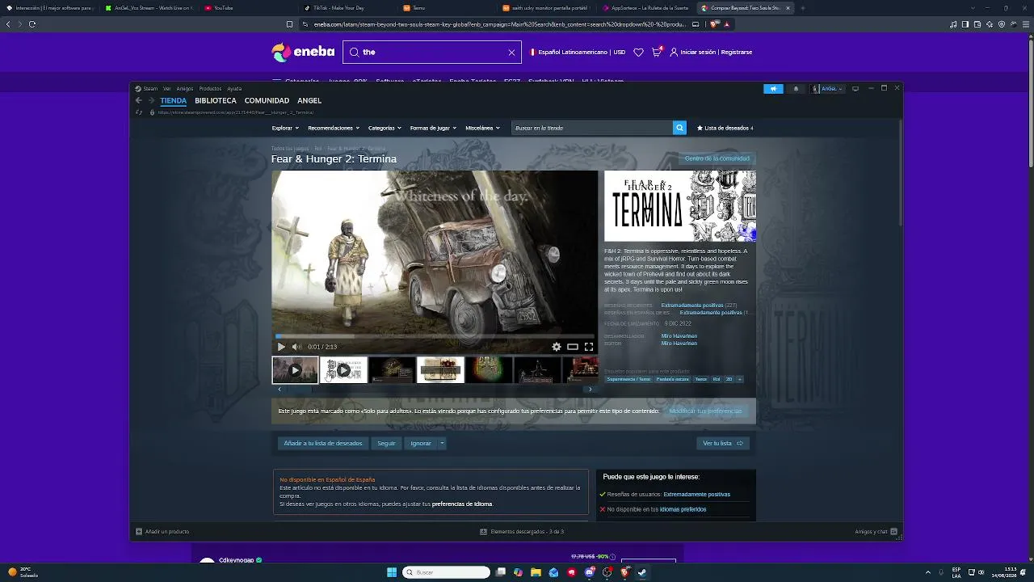
Task: Open the 'preferencias de idioma' link
Action: [x=462, y=504]
